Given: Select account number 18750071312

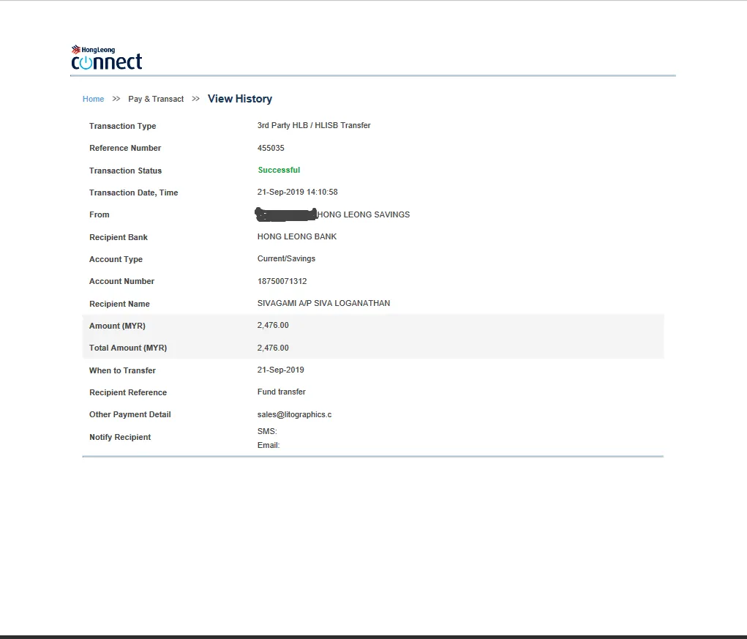Looking at the screenshot, I should pos(282,281).
